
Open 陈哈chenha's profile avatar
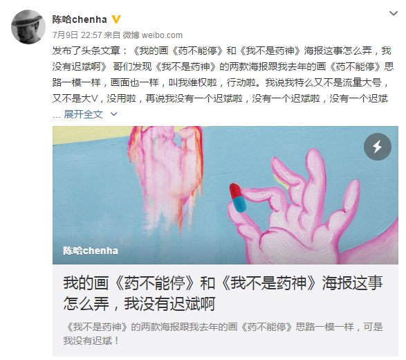click(x=28, y=27)
